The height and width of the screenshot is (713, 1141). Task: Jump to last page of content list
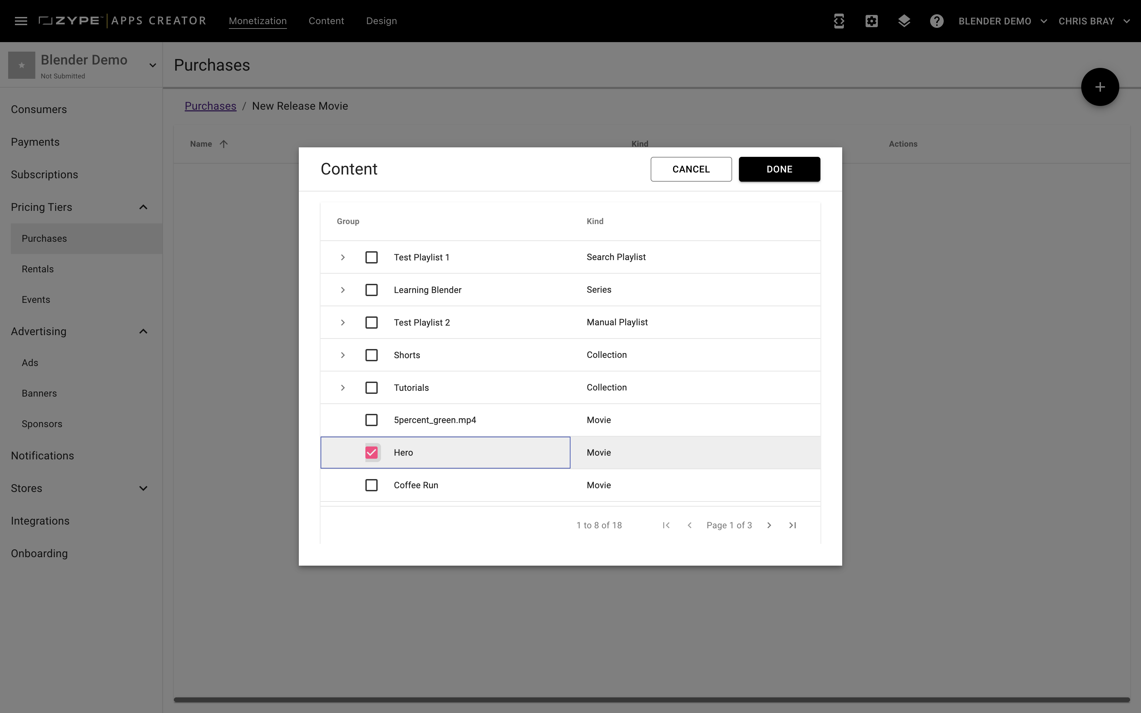(793, 525)
